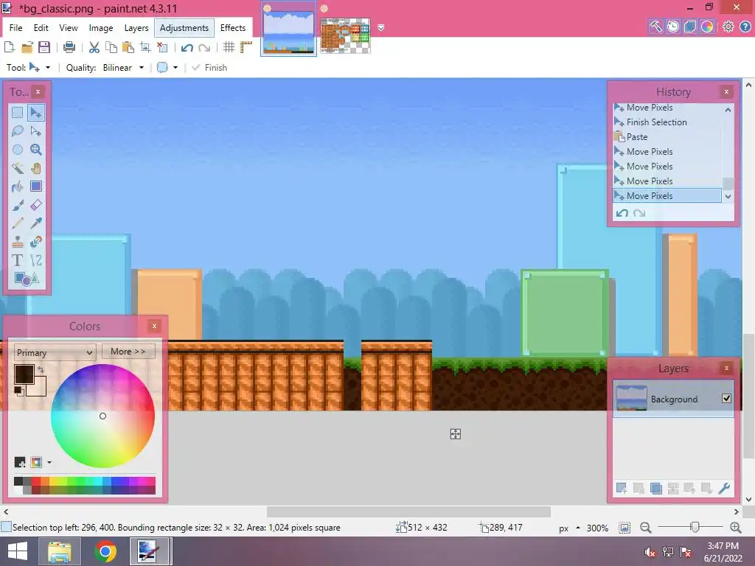Click the More >> button
The height and width of the screenshot is (566, 755).
128,352
